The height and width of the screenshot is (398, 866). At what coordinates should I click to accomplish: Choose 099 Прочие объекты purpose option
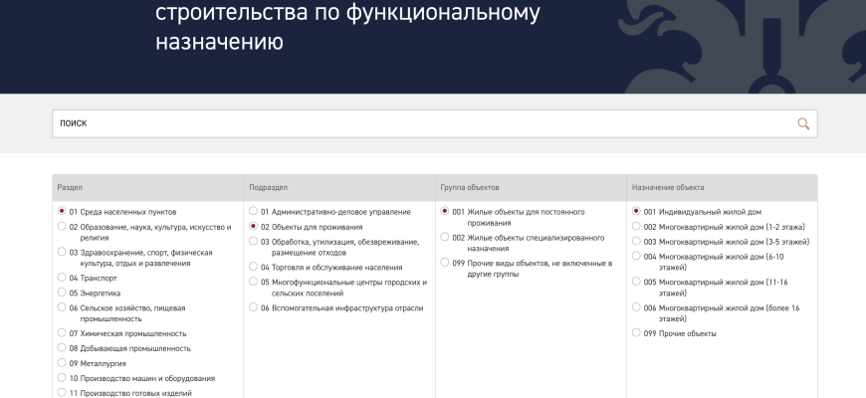pyautogui.click(x=637, y=333)
